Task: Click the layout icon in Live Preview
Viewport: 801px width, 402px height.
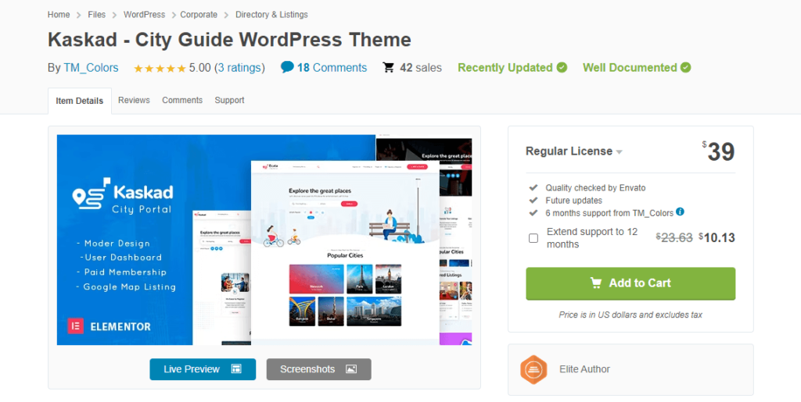Action: [236, 369]
